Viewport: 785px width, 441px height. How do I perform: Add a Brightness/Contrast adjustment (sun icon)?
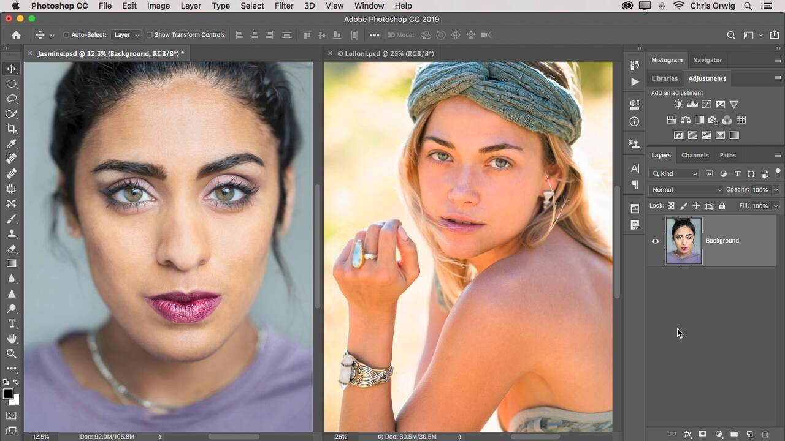(678, 105)
